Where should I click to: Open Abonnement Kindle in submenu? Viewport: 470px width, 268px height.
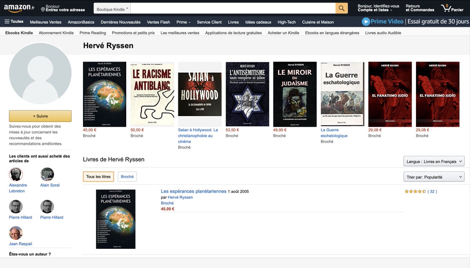coord(56,33)
